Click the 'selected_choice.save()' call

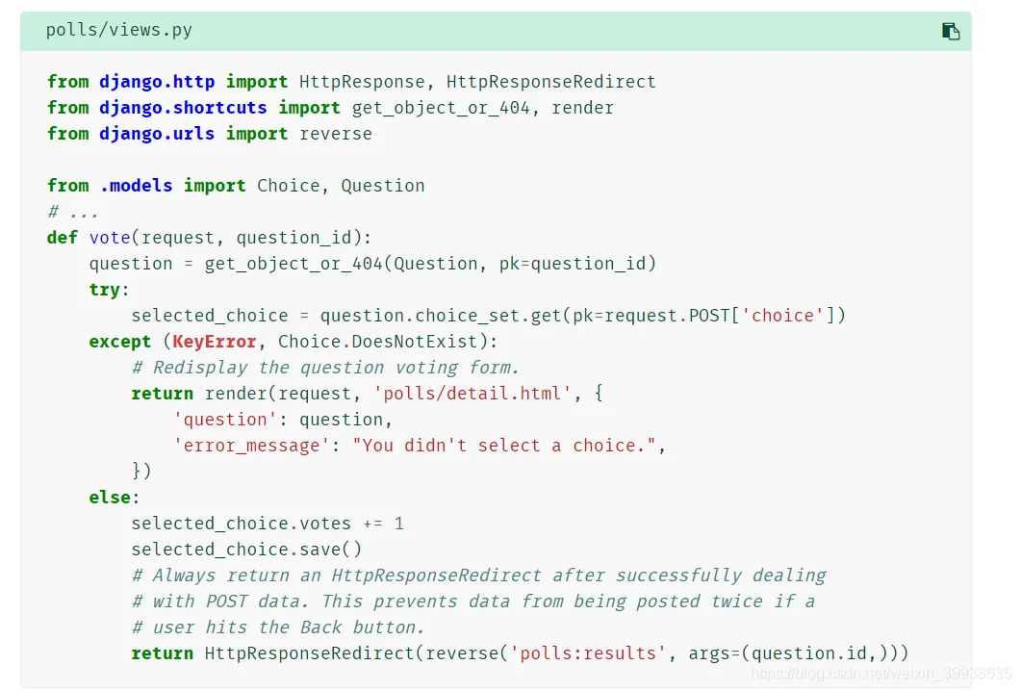pos(246,550)
